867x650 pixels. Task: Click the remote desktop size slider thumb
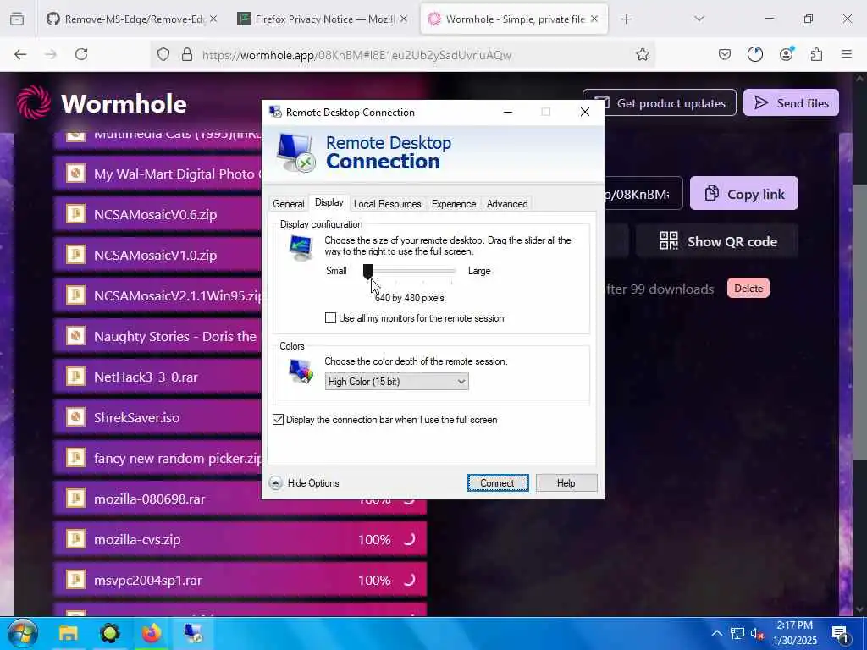pyautogui.click(x=367, y=271)
